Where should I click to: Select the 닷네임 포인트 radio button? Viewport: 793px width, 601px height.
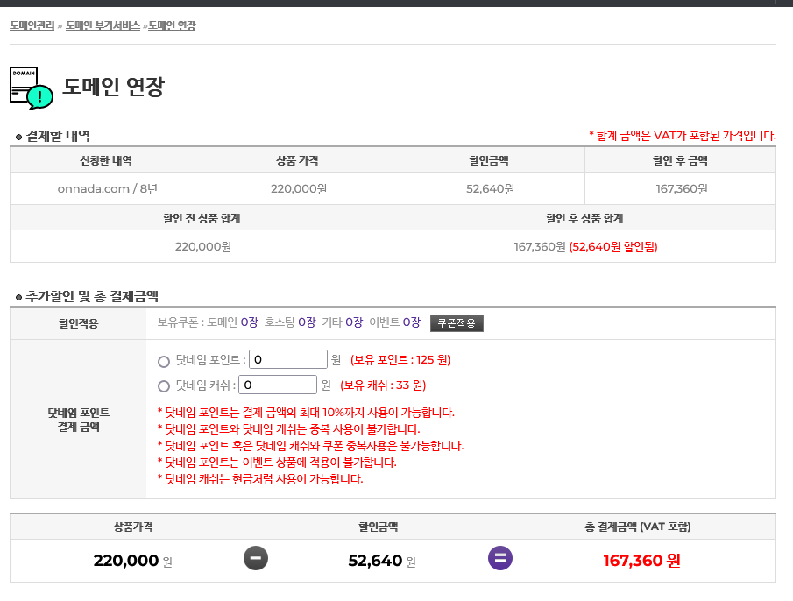[164, 361]
